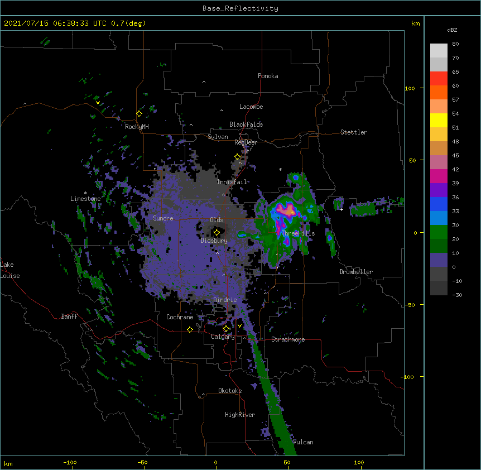
Task: Click the Cochrane city label
Action: tap(180, 317)
